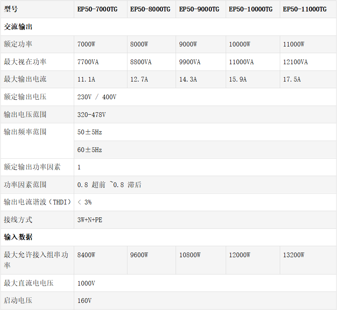Click the 50±5Hz frequency value

click(90, 132)
